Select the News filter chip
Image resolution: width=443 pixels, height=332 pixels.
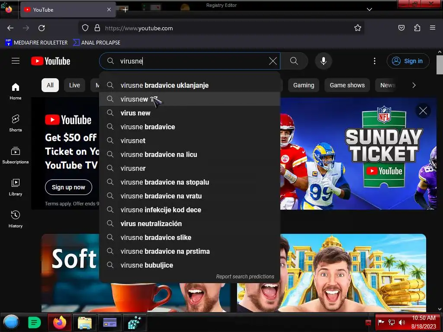point(387,85)
